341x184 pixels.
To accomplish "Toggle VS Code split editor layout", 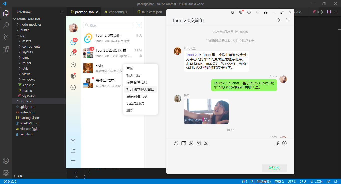I will tap(329, 12).
